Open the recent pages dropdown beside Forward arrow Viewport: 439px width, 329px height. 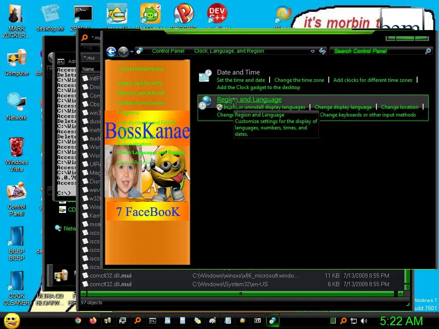(x=132, y=52)
